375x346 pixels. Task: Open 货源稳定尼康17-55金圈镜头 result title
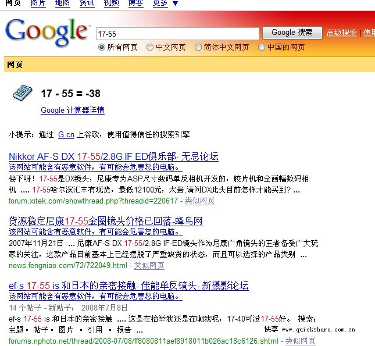tap(106, 221)
